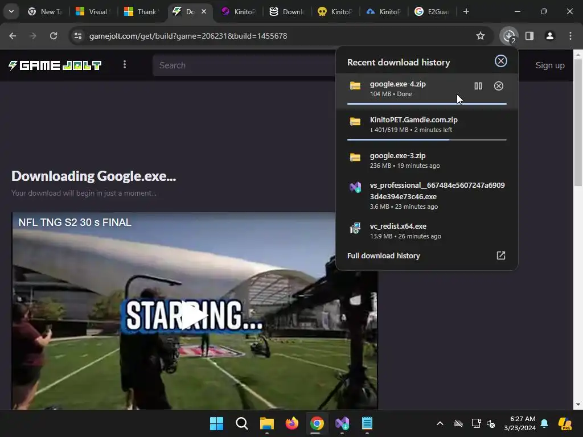Viewport: 583px width, 437px height.
Task: Toggle the Chrome downloads bubble icon
Action: (x=509, y=36)
